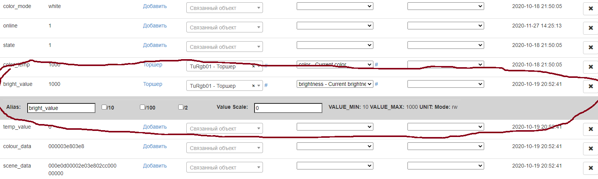Open linked object dropdown for colour_data
Screen dimensions: 598x179
(224, 148)
